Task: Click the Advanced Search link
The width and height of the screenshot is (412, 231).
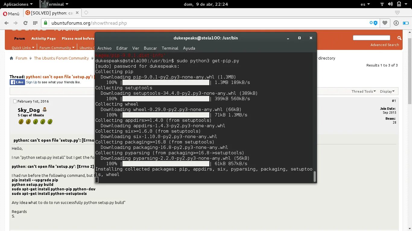Action: point(385,45)
